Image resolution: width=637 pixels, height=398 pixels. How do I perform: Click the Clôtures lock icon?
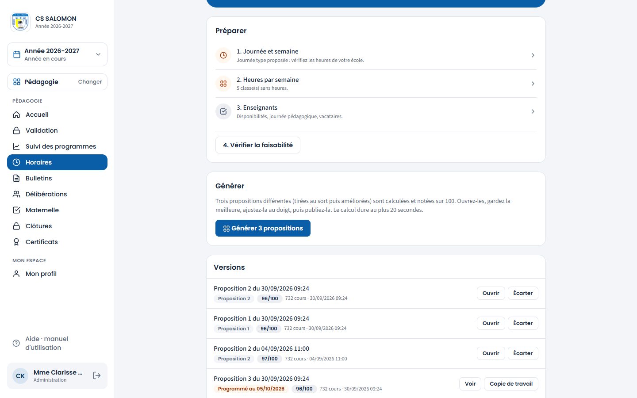coord(16,226)
